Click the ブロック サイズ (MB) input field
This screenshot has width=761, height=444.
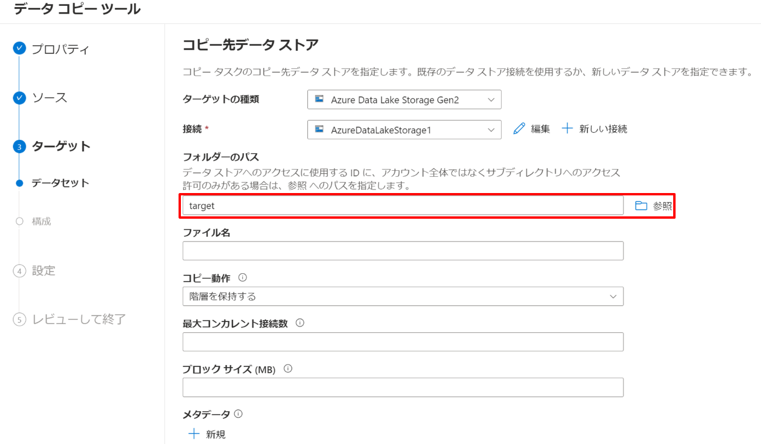(403, 388)
